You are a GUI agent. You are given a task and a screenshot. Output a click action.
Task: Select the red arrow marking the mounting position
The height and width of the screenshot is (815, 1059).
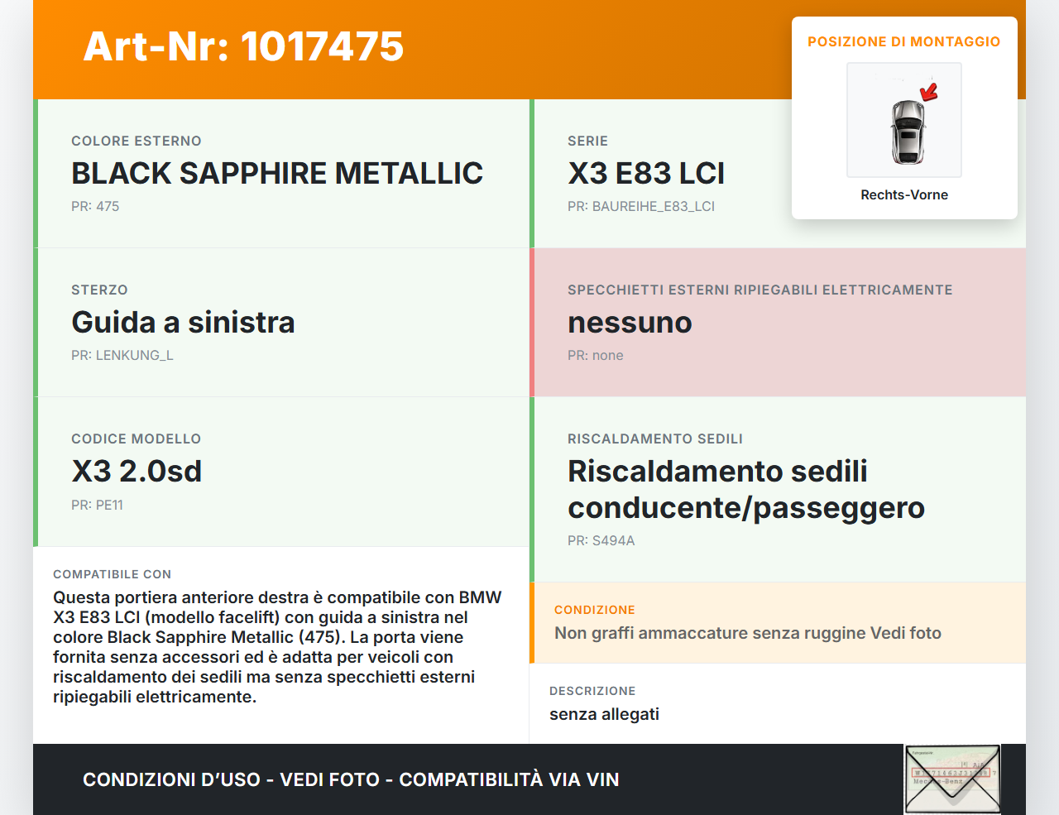pos(930,93)
